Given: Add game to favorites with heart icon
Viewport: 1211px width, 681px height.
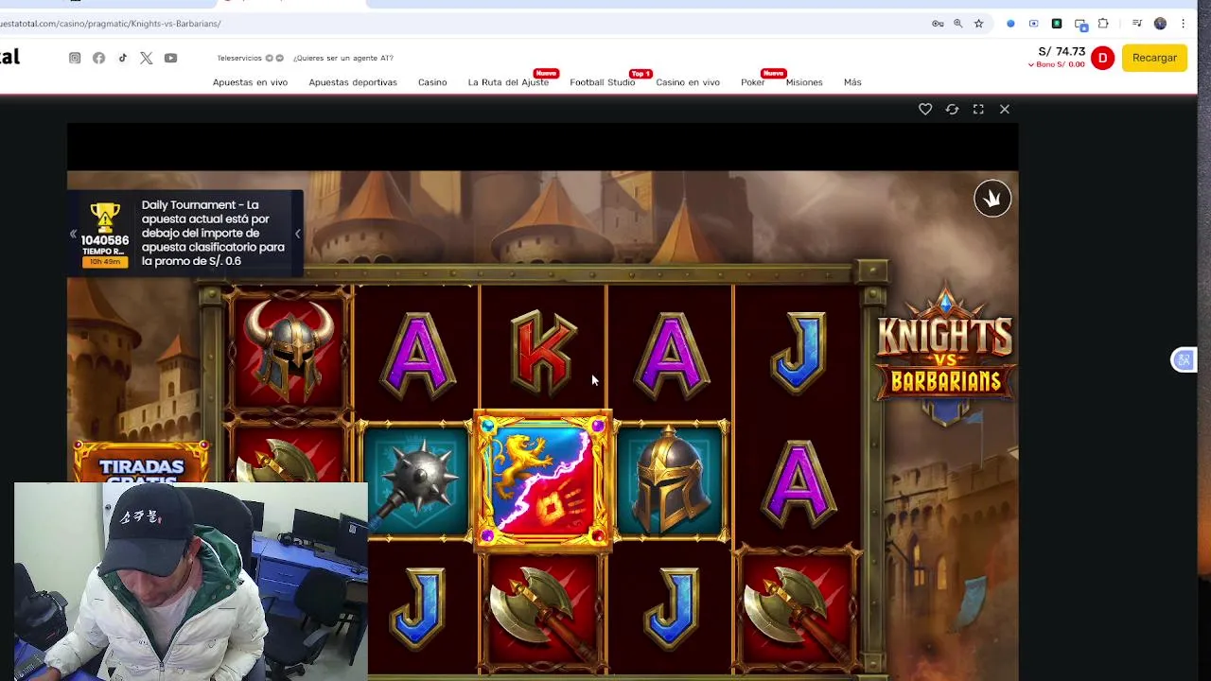Looking at the screenshot, I should [925, 110].
